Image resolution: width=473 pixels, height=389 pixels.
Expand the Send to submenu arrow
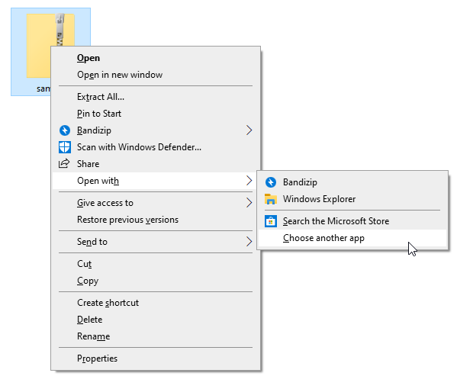[249, 242]
